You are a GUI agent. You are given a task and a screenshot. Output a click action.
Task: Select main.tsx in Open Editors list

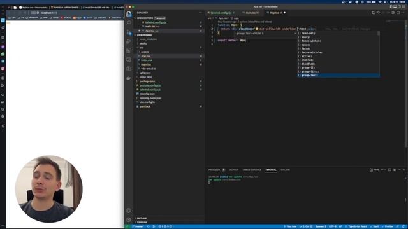coord(150,27)
